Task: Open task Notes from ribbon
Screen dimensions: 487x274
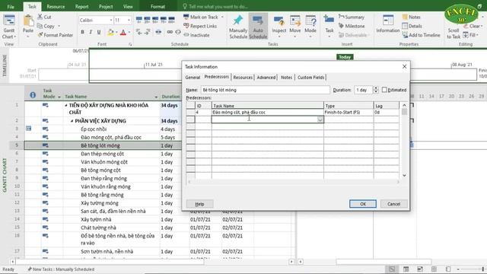Action: pos(411,17)
